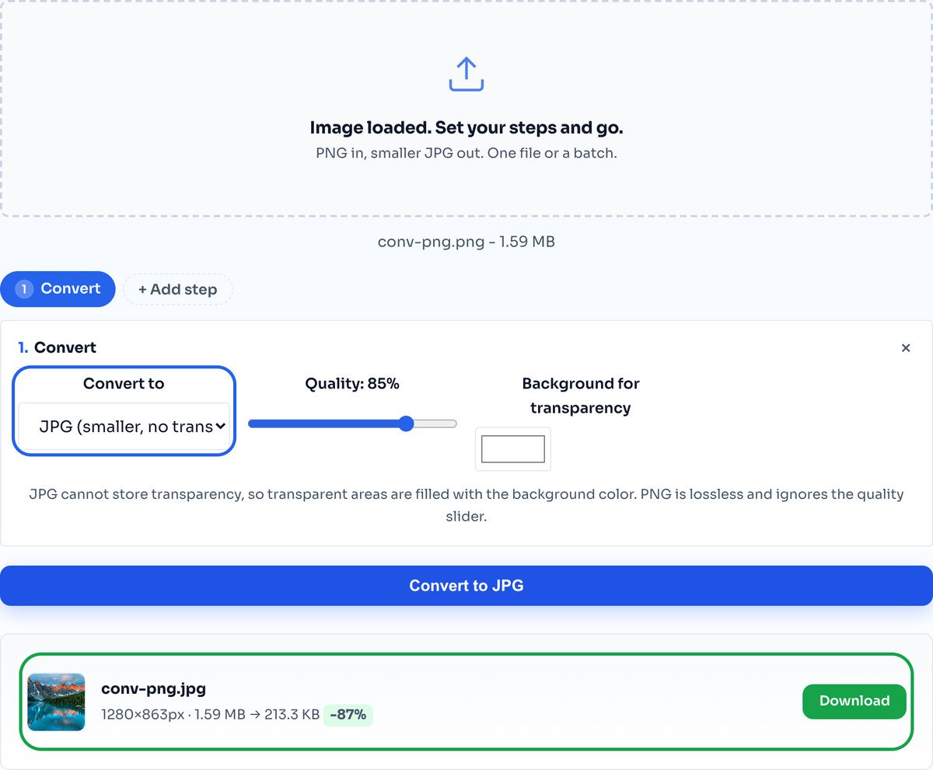Click the 1. Convert panel heading
933x770 pixels.
[x=58, y=347]
